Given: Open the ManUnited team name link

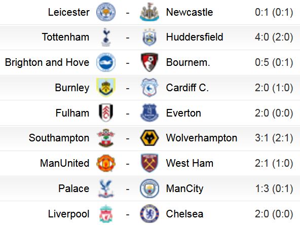Looking at the screenshot, I should 65,163.
